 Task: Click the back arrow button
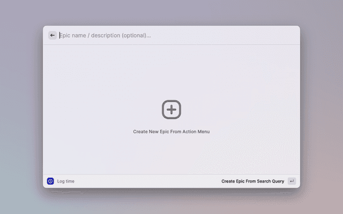click(x=53, y=35)
